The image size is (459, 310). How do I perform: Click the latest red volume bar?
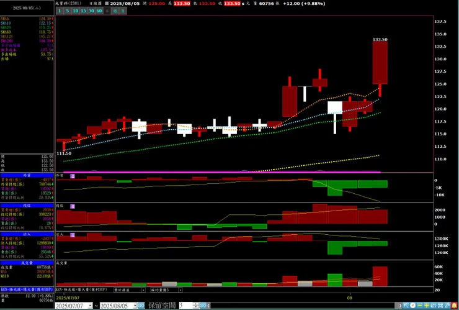(380, 276)
